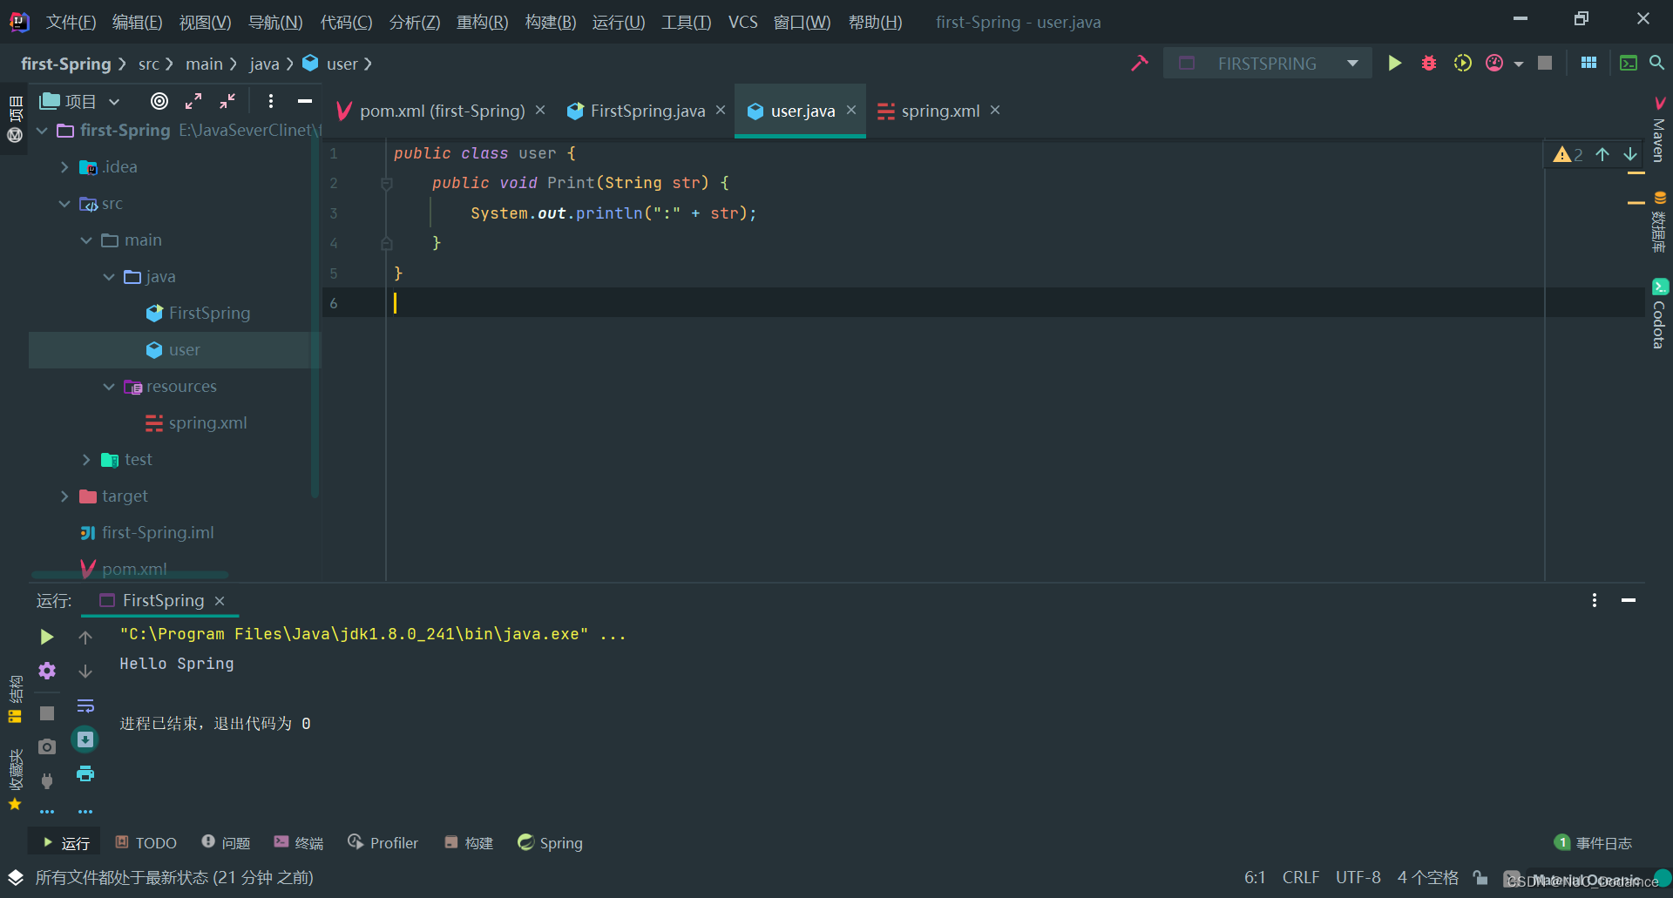Open run panel settings gear icon
Screen dimensions: 1673x898
tap(47, 671)
